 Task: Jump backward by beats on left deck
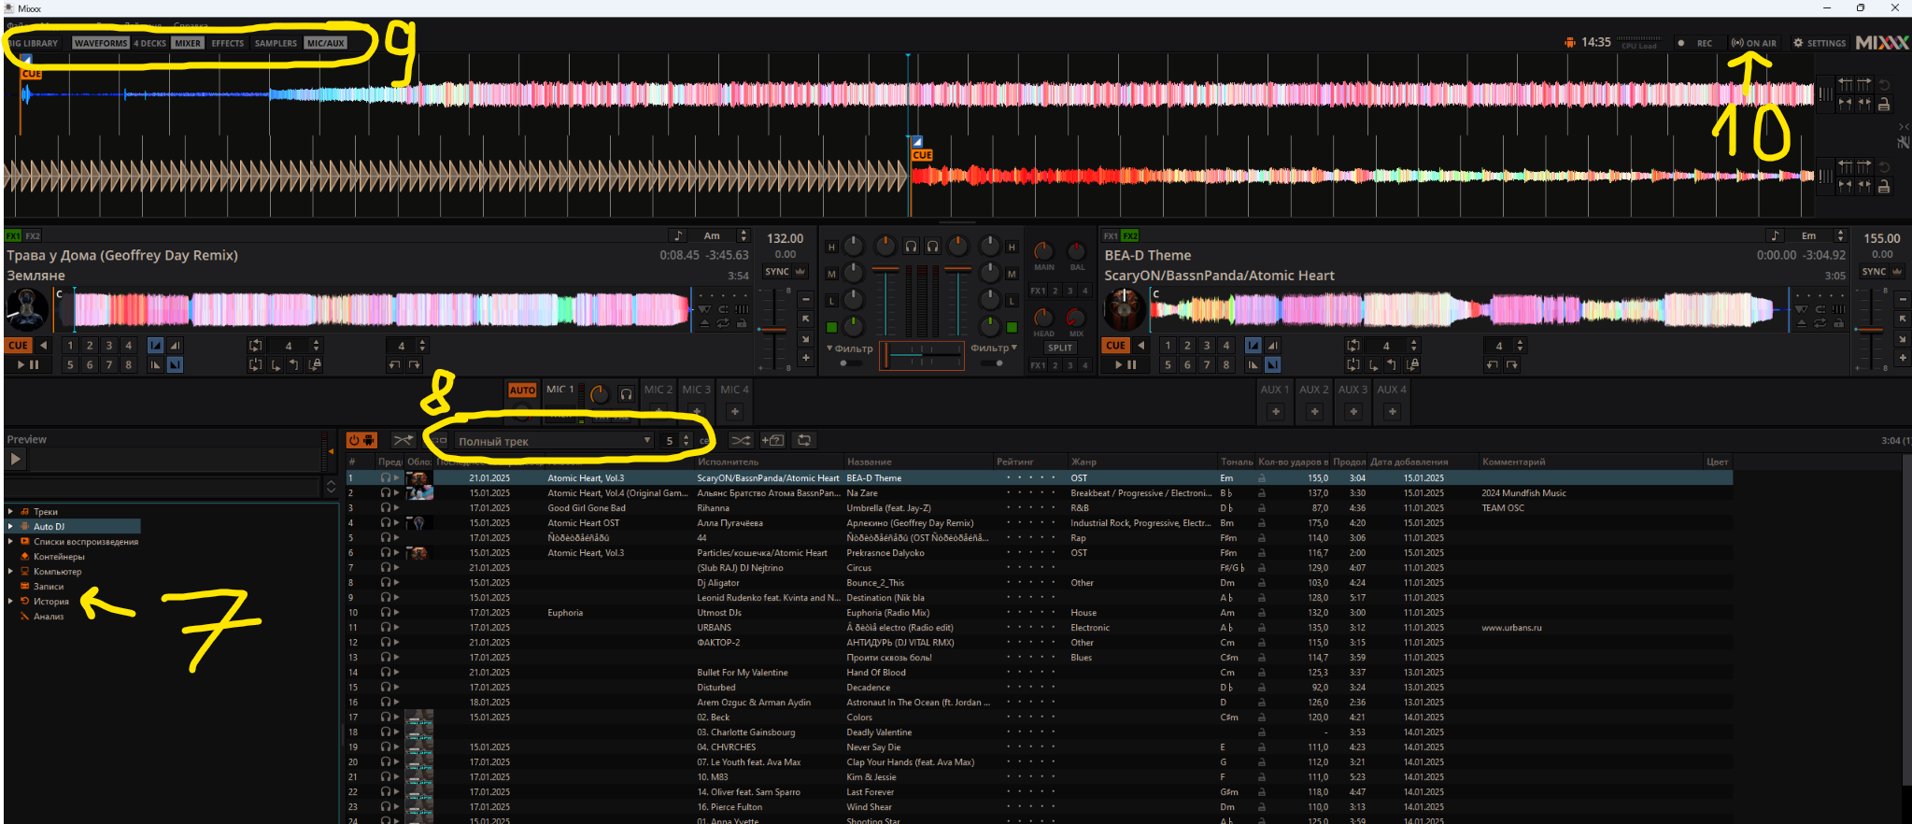point(395,365)
